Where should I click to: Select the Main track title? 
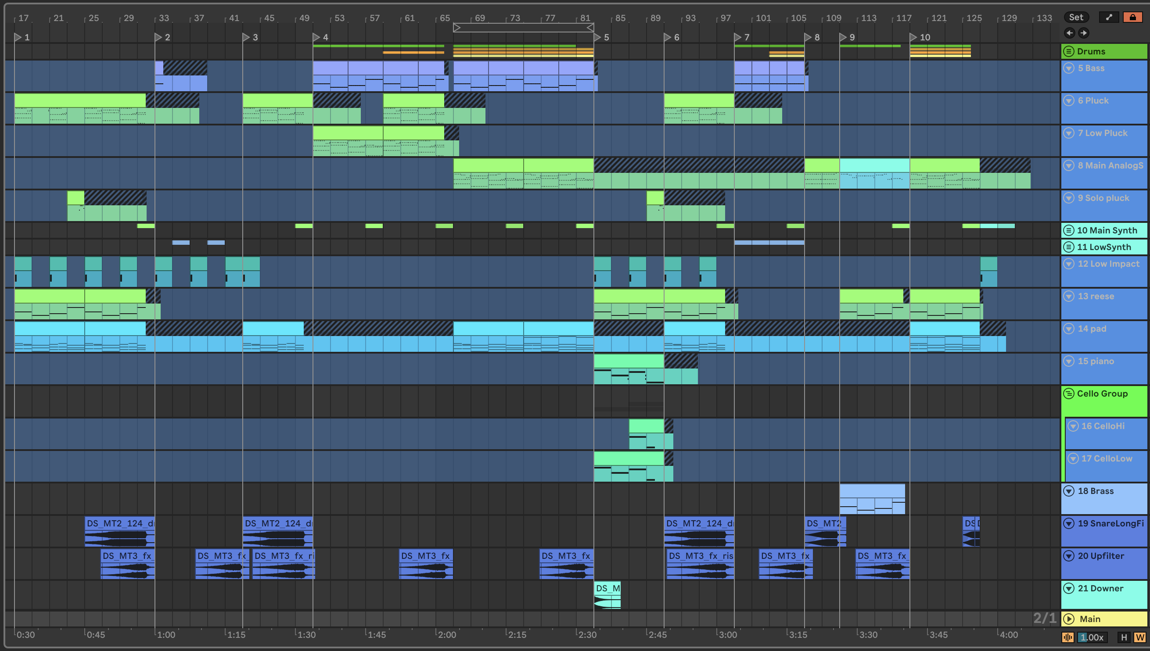[1089, 619]
